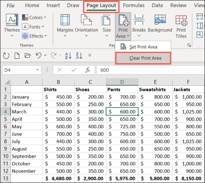Sort ascending with the A-Z icon
This screenshot has height=183, width=205.
tap(68, 56)
